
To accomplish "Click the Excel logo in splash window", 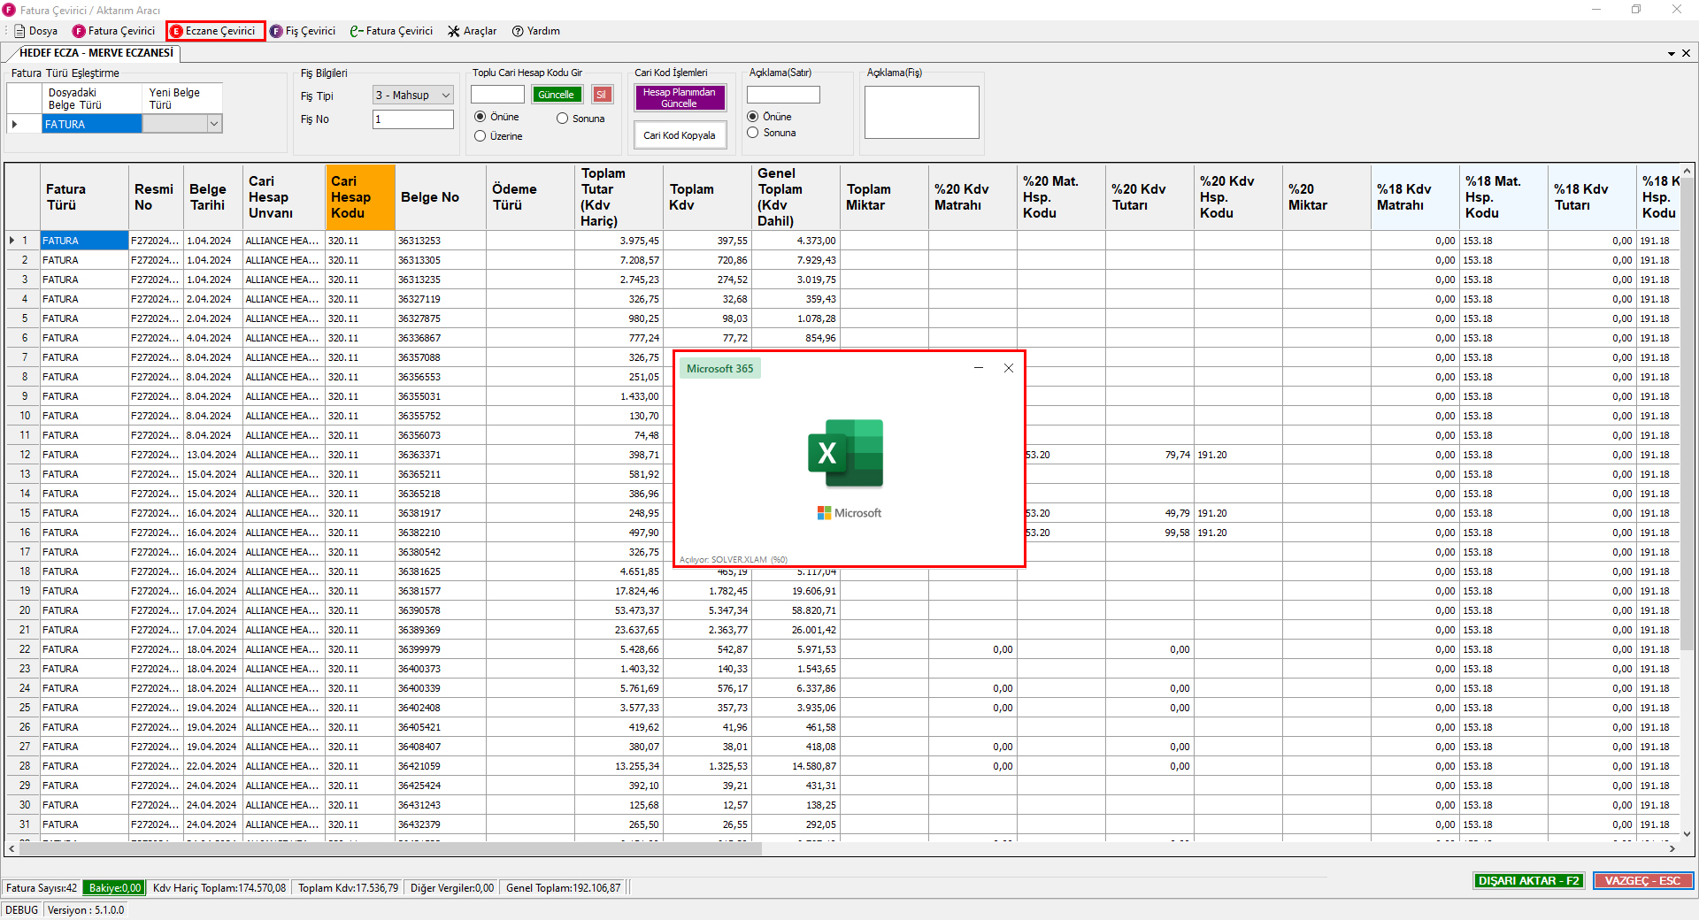I will 846,453.
